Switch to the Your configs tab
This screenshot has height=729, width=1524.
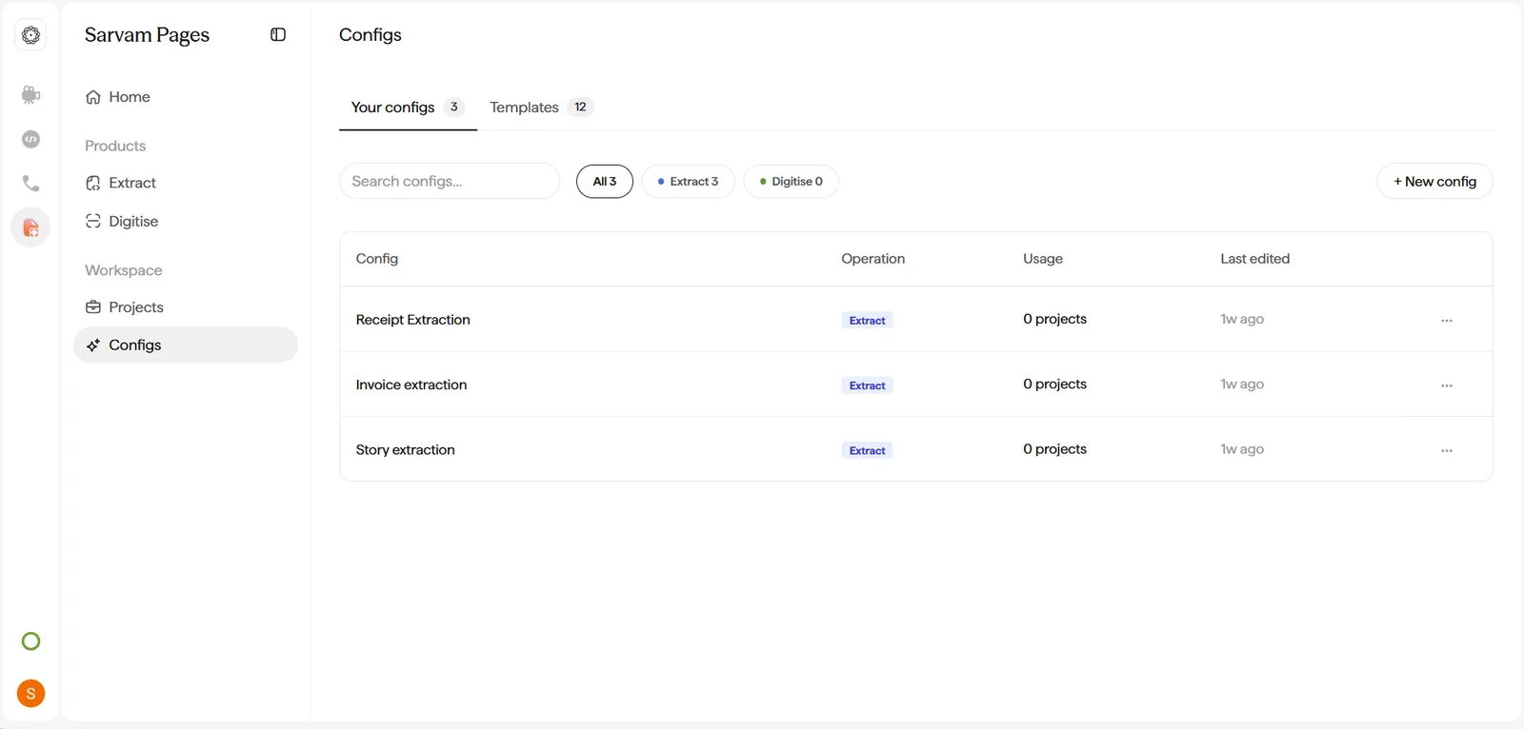(408, 108)
